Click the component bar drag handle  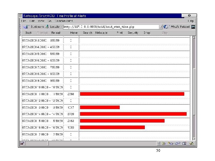pyautogui.click(x=159, y=143)
